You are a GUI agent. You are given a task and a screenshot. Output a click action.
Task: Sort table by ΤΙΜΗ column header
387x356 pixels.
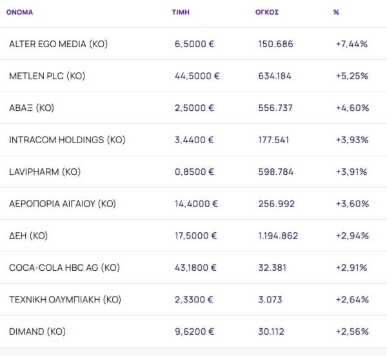pyautogui.click(x=181, y=12)
